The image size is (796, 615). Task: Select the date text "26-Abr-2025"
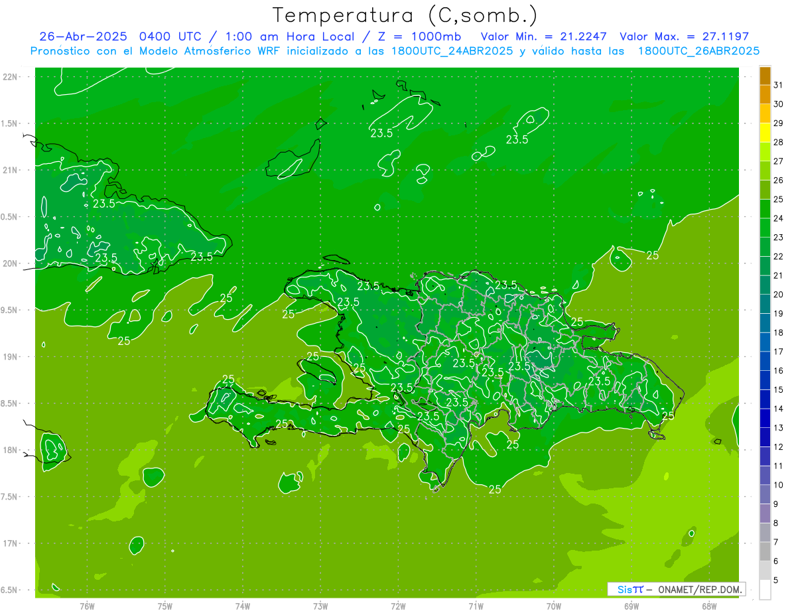click(x=83, y=36)
